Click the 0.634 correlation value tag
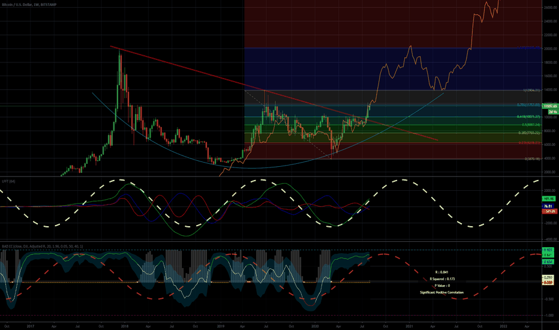 [548, 262]
